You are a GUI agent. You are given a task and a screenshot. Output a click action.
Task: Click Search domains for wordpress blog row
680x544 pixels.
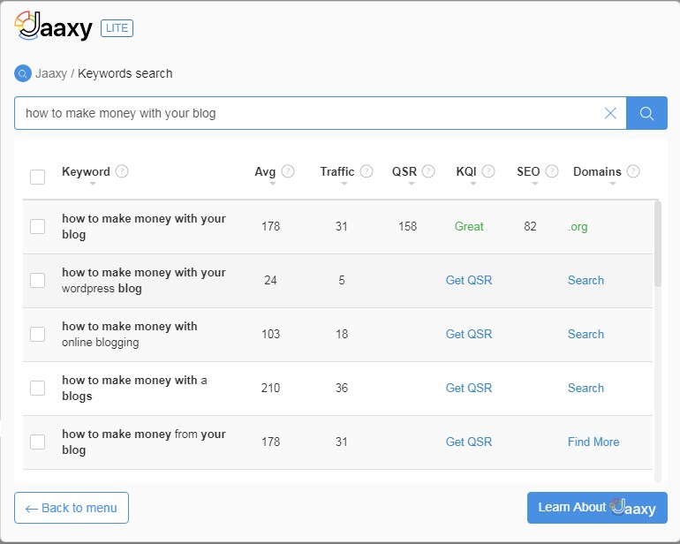[586, 280]
